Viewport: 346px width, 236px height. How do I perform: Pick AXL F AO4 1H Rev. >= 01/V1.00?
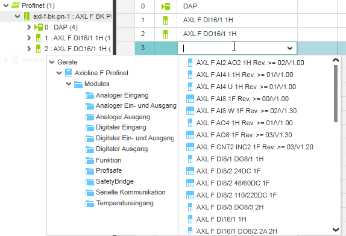pyautogui.click(x=245, y=123)
